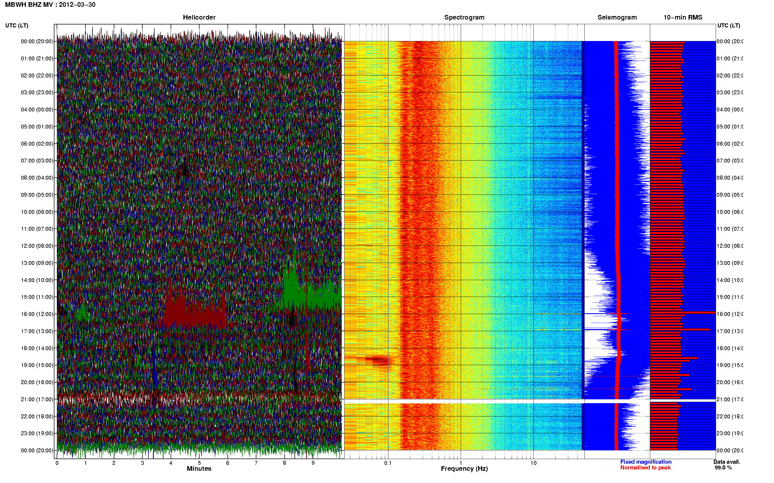Click minute tick label '9' under the helicorder
Viewport: 774px width, 483px height.
click(313, 463)
